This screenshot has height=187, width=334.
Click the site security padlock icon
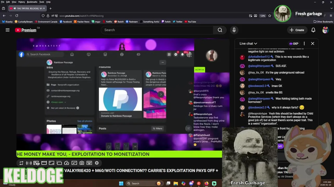coord(48,16)
